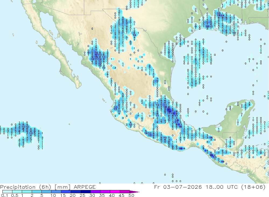
Task: Click the 0.1–0.5 mm palest legend swatch
Action: (7, 192)
